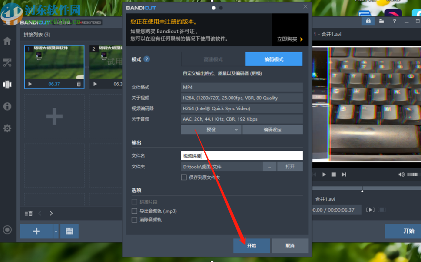Mute the preview audio with the speaker icon
Image resolution: width=421 pixels, height=262 pixels.
pyautogui.click(x=401, y=174)
